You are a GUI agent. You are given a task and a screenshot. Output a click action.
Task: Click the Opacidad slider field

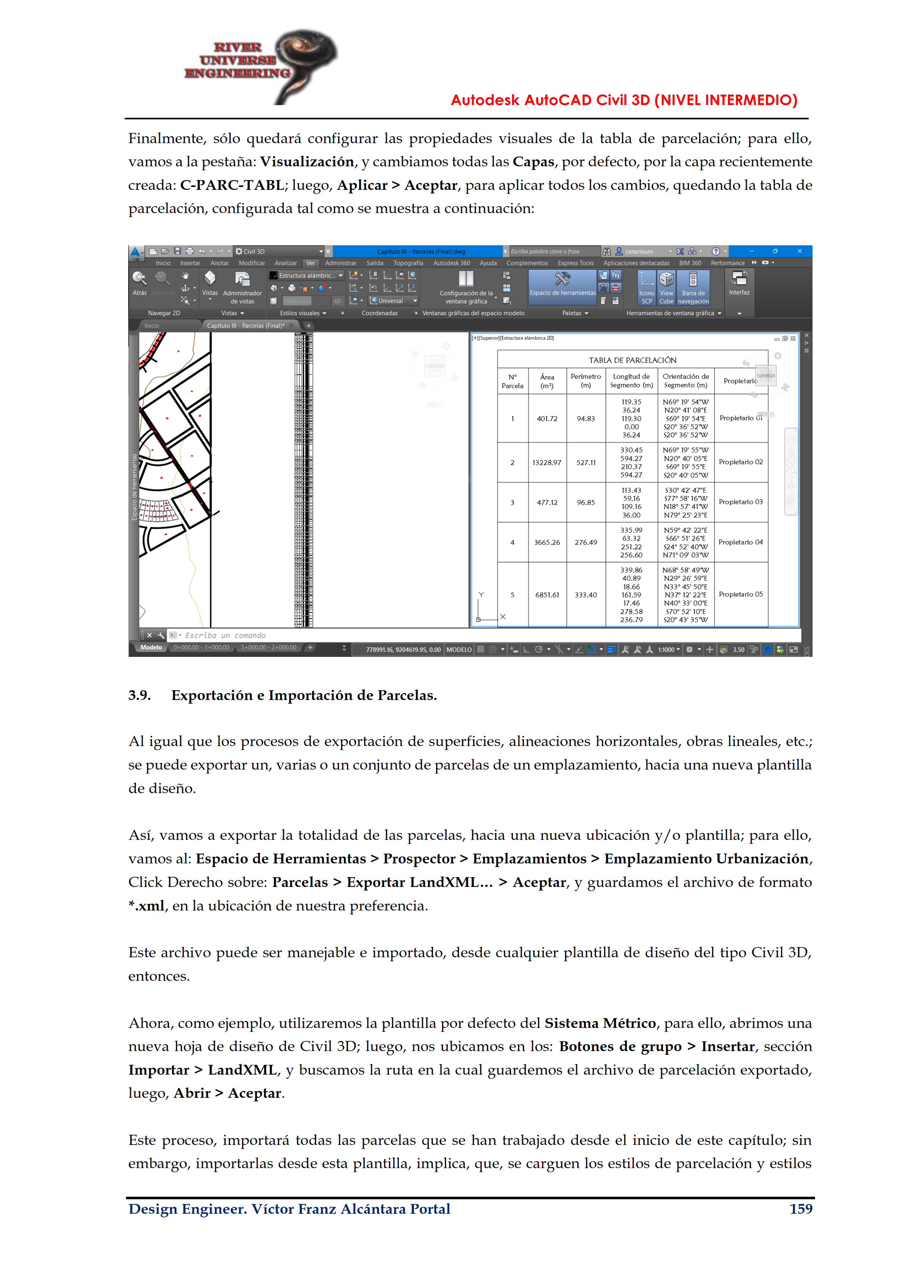[x=298, y=301]
